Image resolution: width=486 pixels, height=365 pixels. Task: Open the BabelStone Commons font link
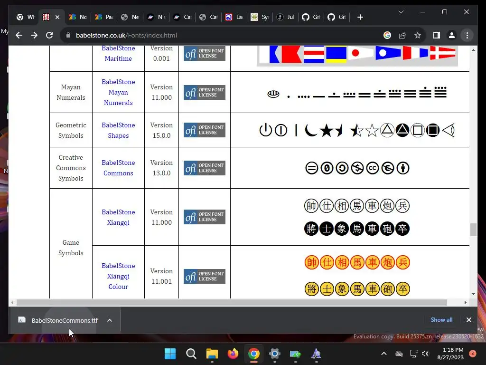tap(118, 168)
